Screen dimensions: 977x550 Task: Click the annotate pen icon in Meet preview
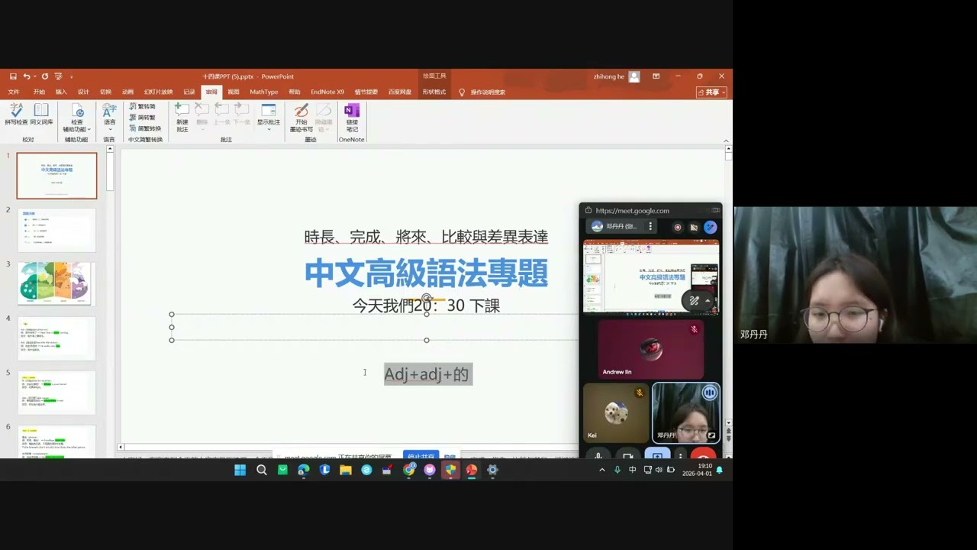pos(694,301)
